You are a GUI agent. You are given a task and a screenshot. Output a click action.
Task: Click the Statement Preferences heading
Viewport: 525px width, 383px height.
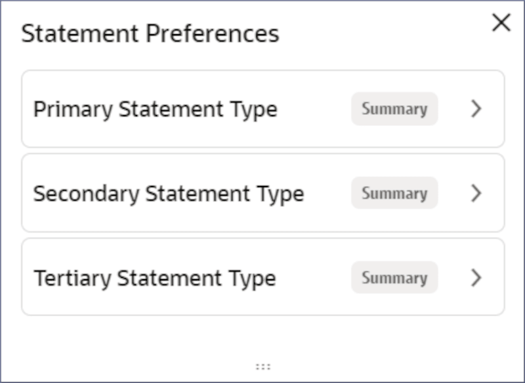[x=150, y=33]
